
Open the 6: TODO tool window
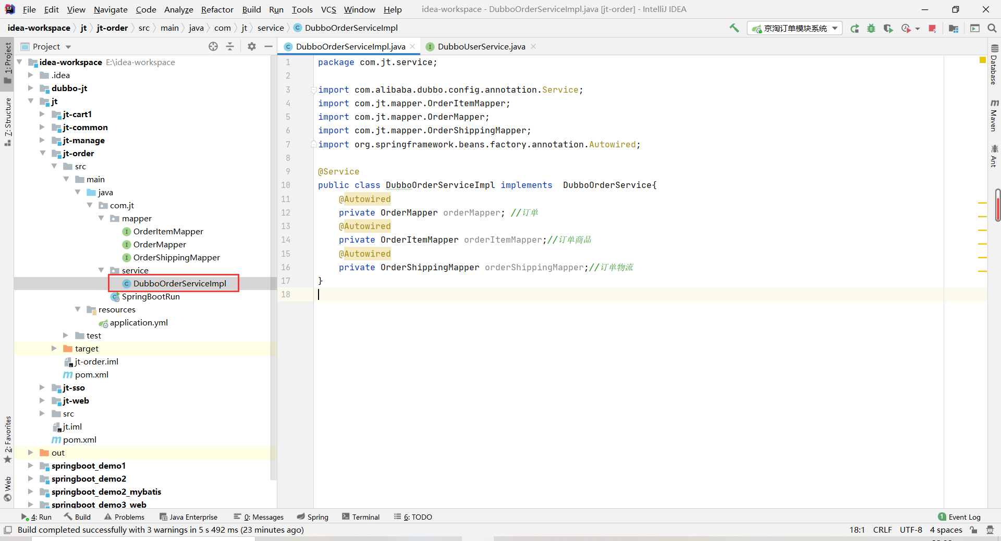tap(413, 517)
